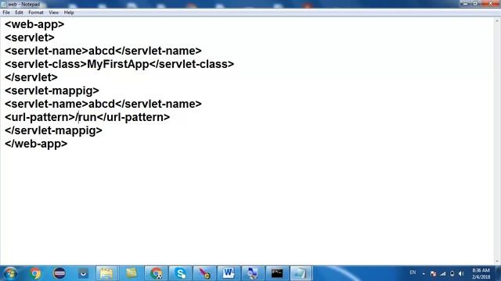The width and height of the screenshot is (501, 281).
Task: Place cursor in the <web-app> opening line
Action: pyautogui.click(x=34, y=24)
